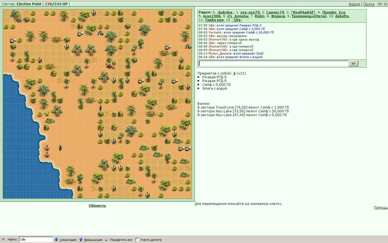Click the blue up arrow for previous match
The width and height of the screenshot is (388, 243).
click(81, 240)
